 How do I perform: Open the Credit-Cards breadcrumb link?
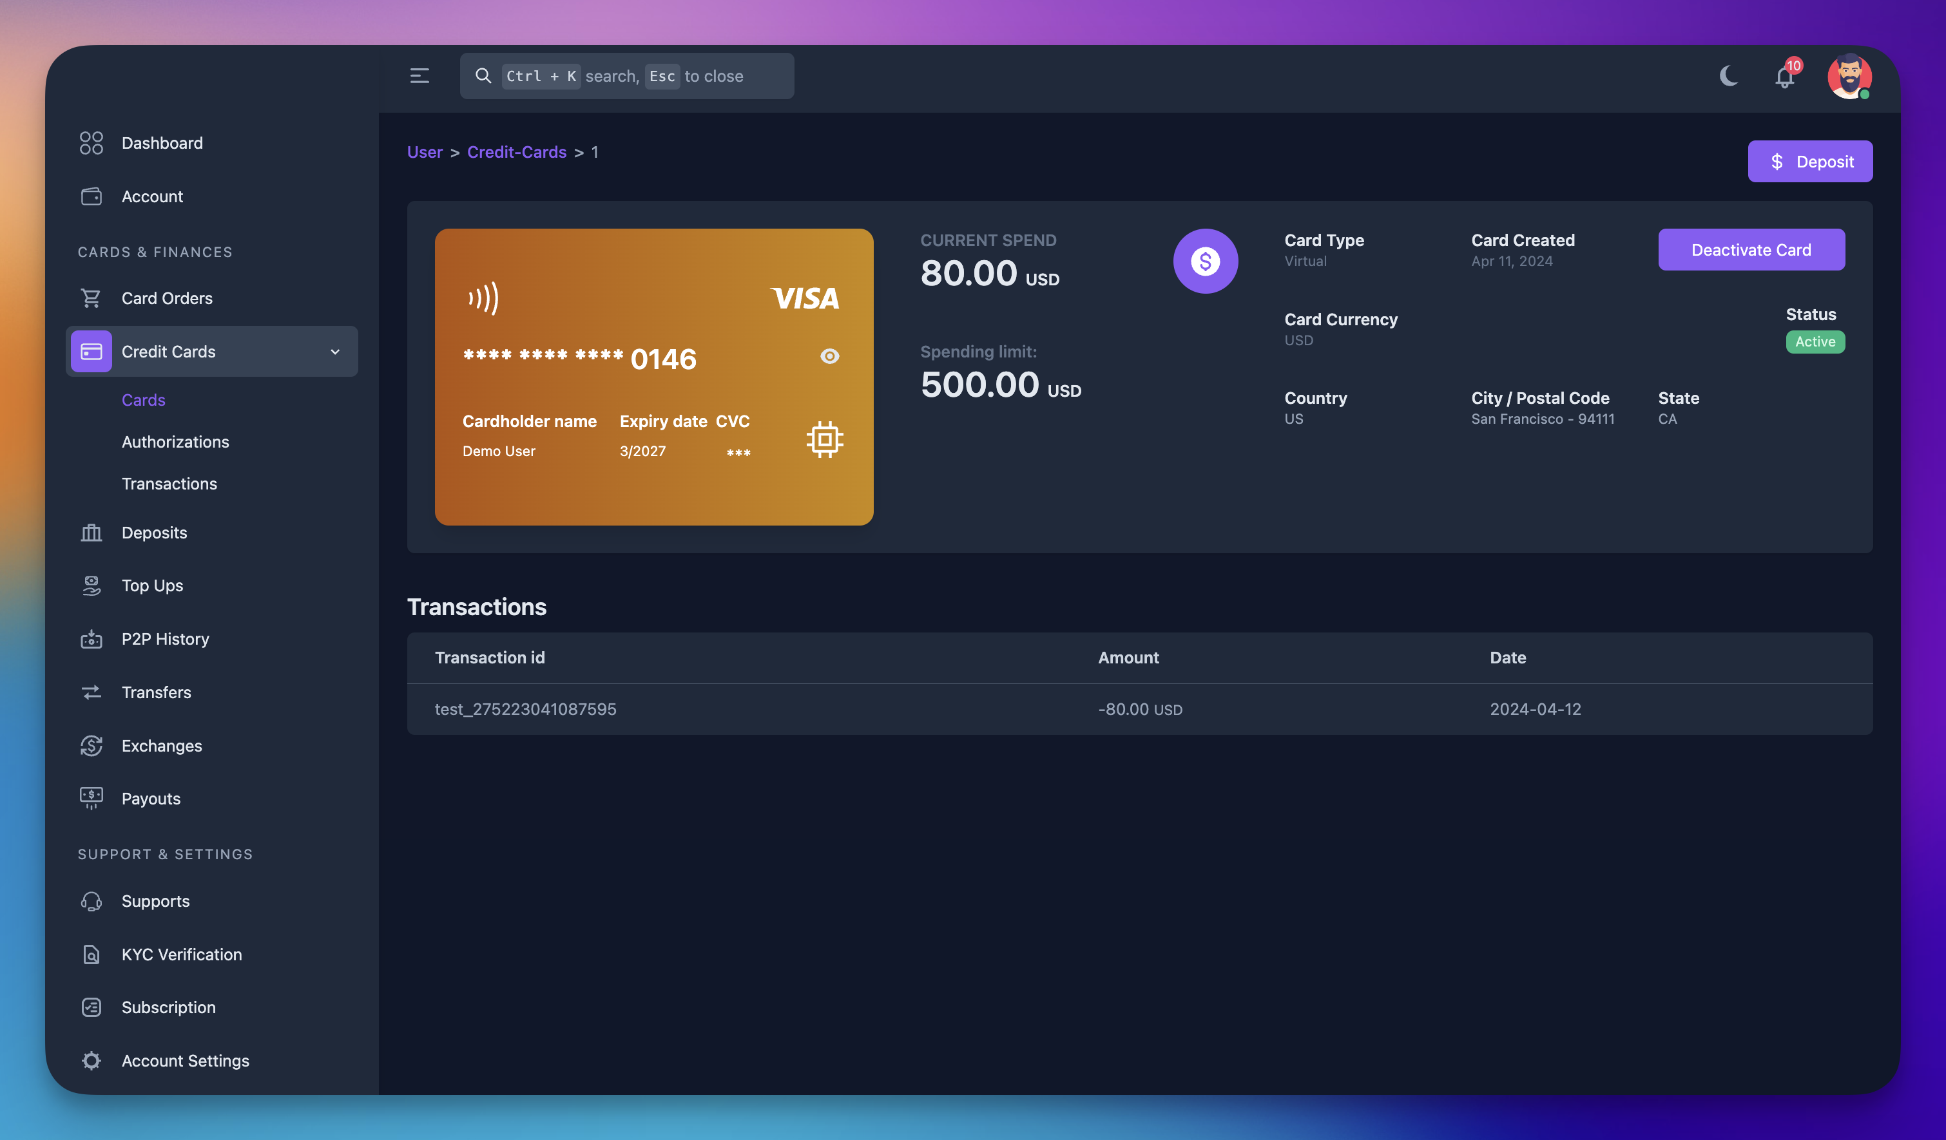(517, 152)
